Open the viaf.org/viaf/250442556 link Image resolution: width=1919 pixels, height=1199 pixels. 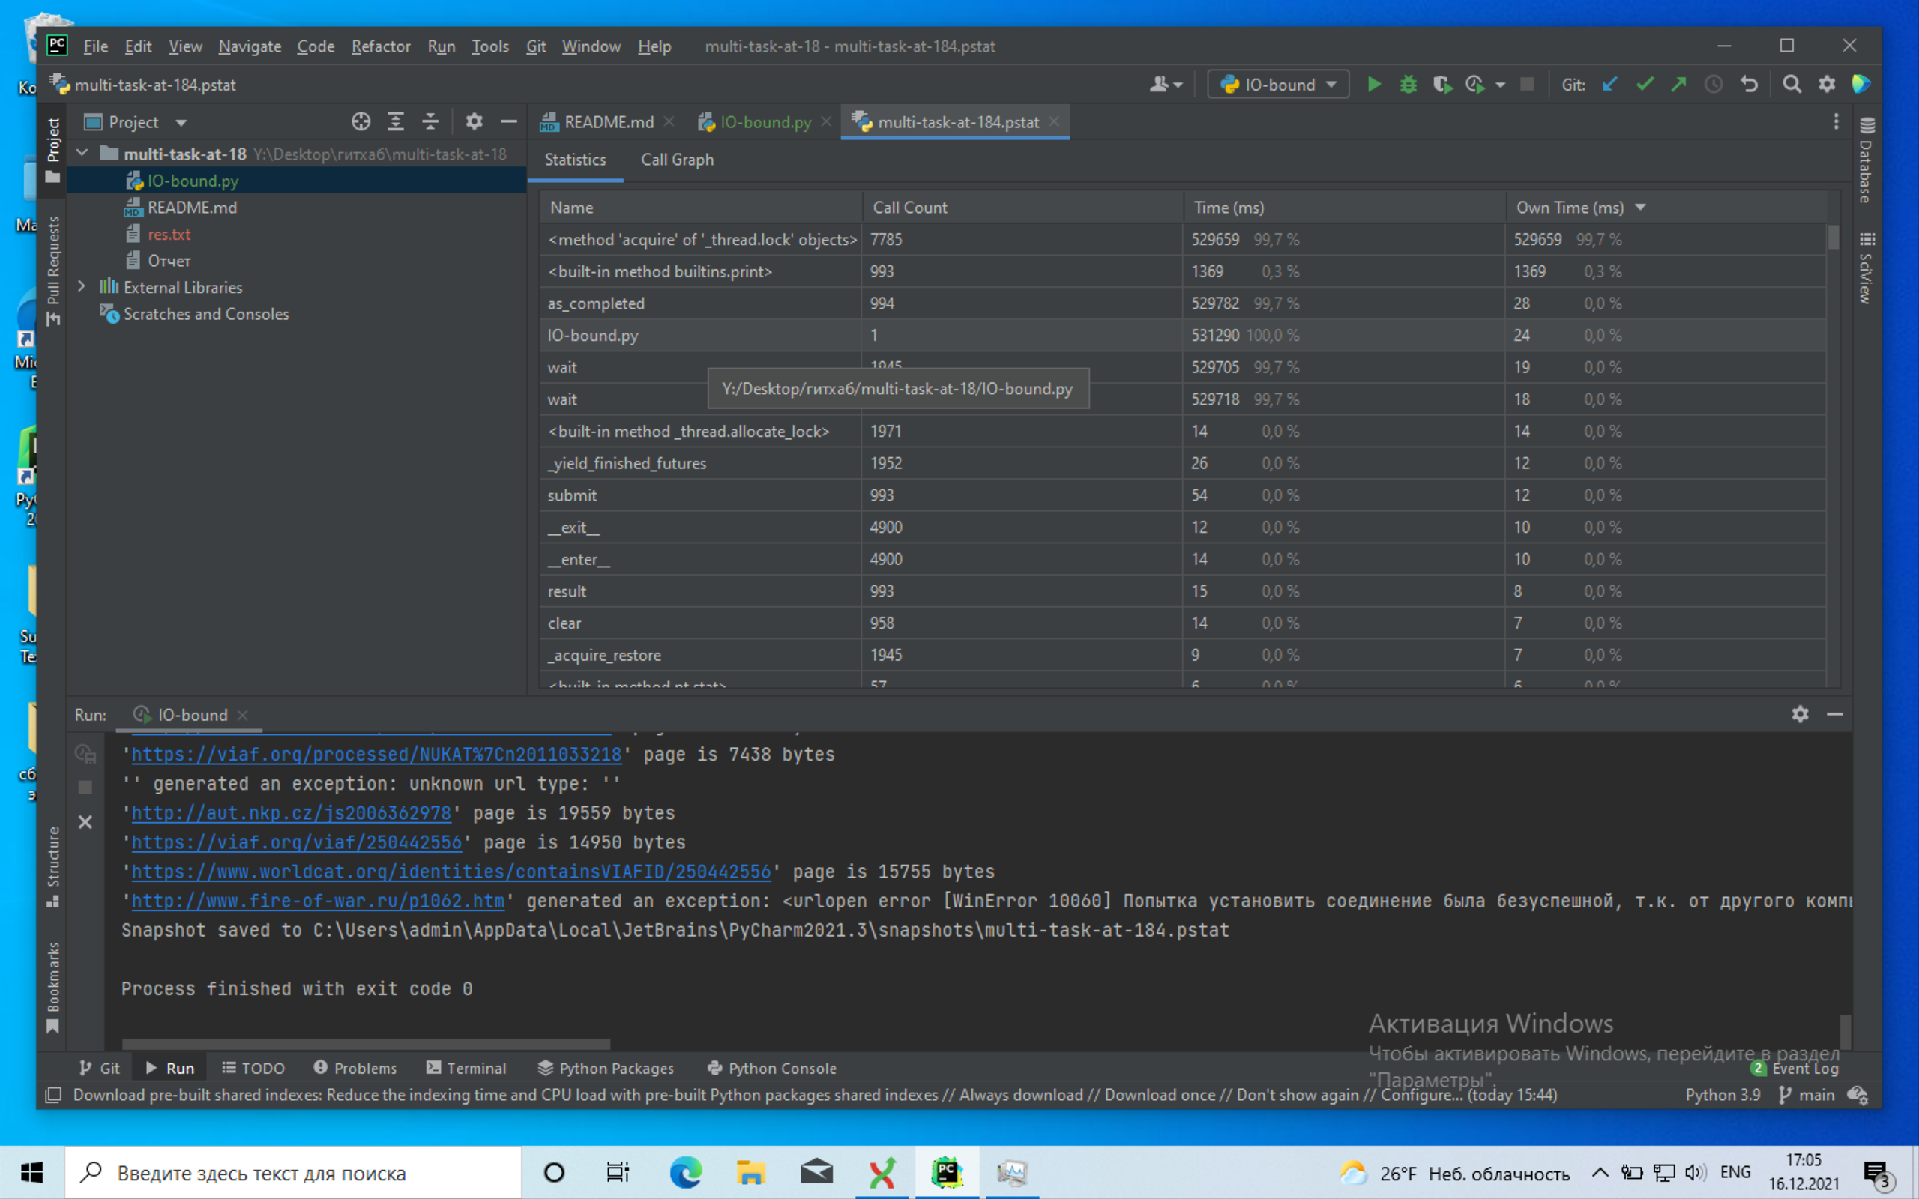coord(296,842)
